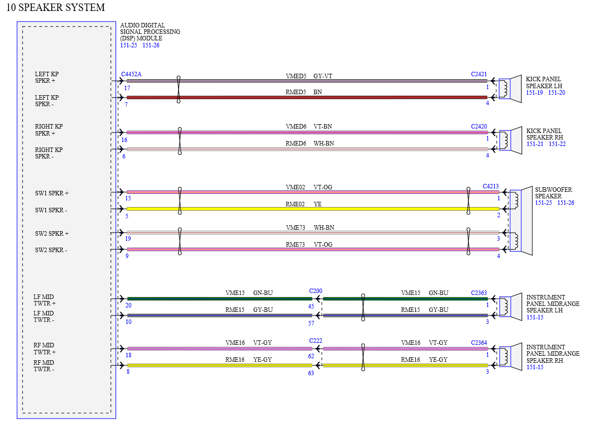Follow link 151-26 under Subwoofer Speaker
This screenshot has width=595, height=436.
pos(566,202)
